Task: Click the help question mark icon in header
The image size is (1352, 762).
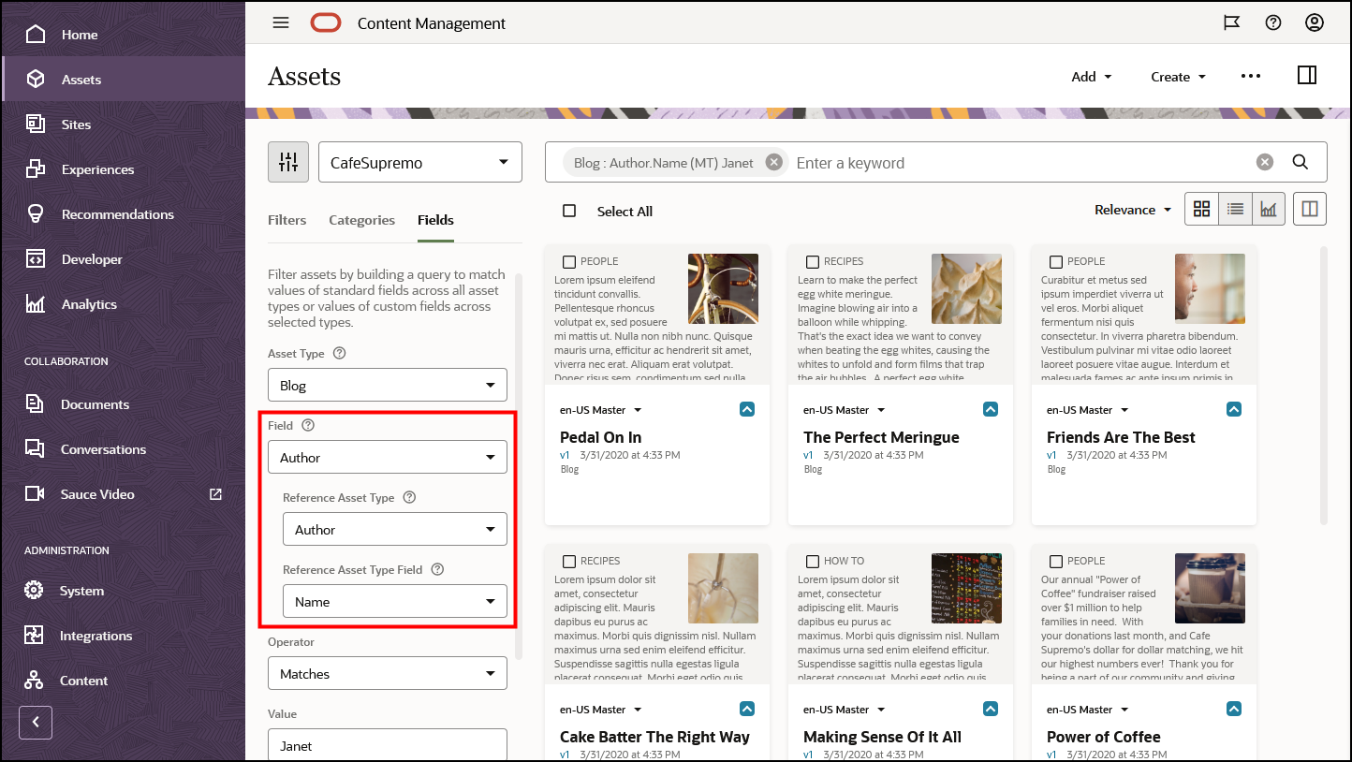Action: point(1273,23)
